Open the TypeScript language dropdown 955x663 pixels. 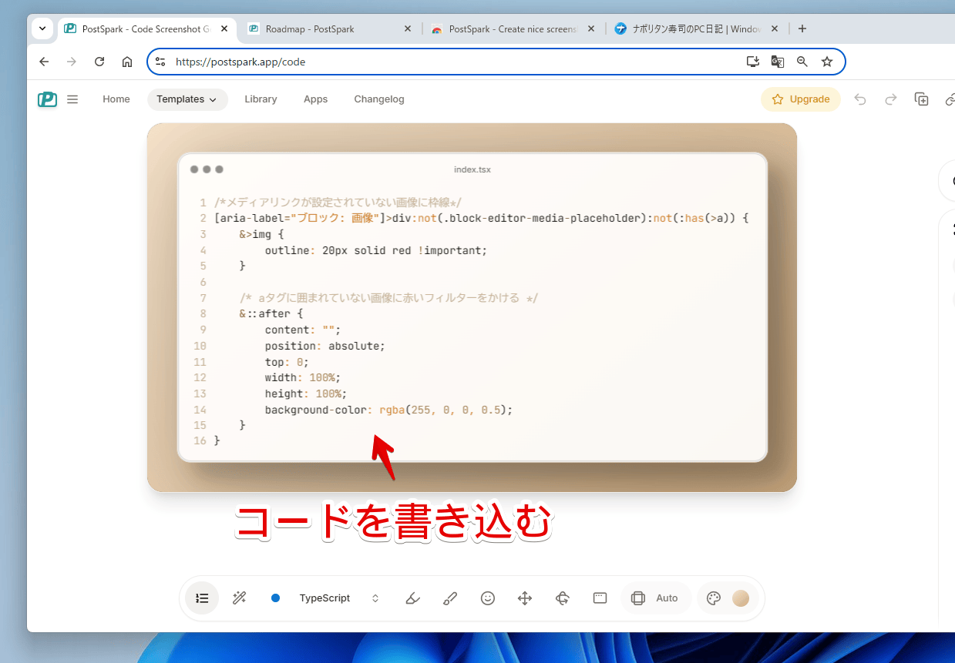pos(338,598)
